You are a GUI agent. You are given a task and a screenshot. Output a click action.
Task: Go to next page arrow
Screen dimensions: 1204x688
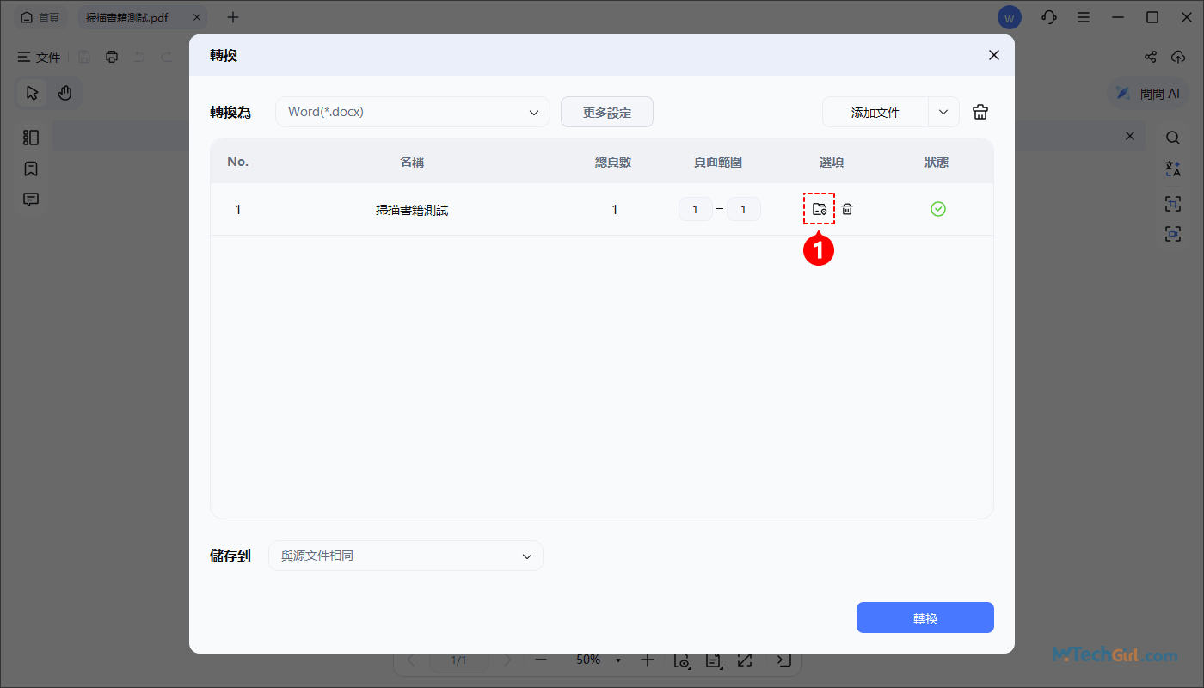click(507, 660)
